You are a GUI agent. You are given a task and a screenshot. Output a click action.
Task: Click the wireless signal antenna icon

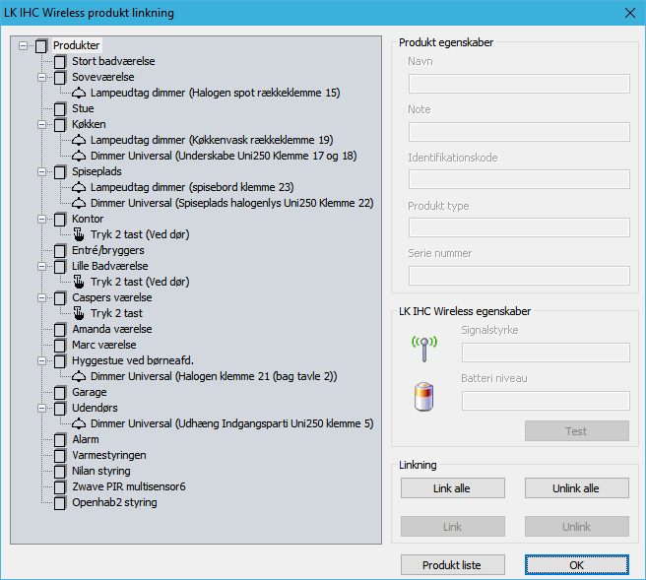[424, 349]
